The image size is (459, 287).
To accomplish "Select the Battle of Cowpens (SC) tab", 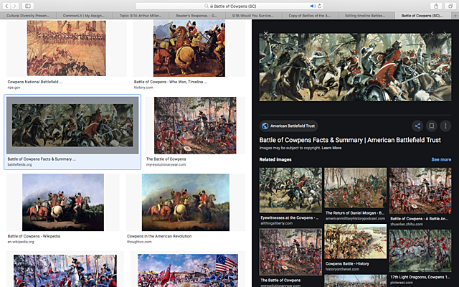I will pyautogui.click(x=422, y=16).
